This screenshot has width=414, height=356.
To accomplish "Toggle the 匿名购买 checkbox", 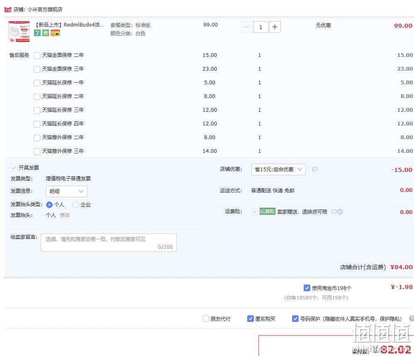I will pos(250,319).
